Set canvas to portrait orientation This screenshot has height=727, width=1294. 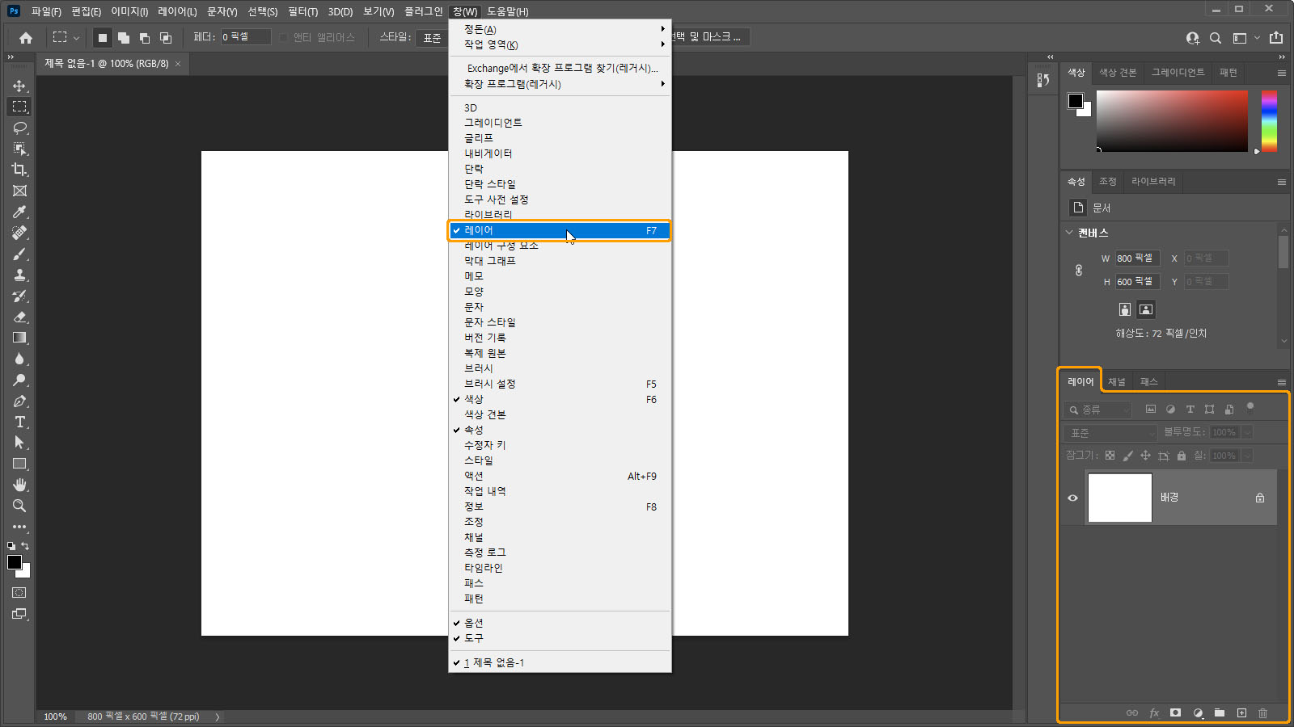pos(1124,309)
